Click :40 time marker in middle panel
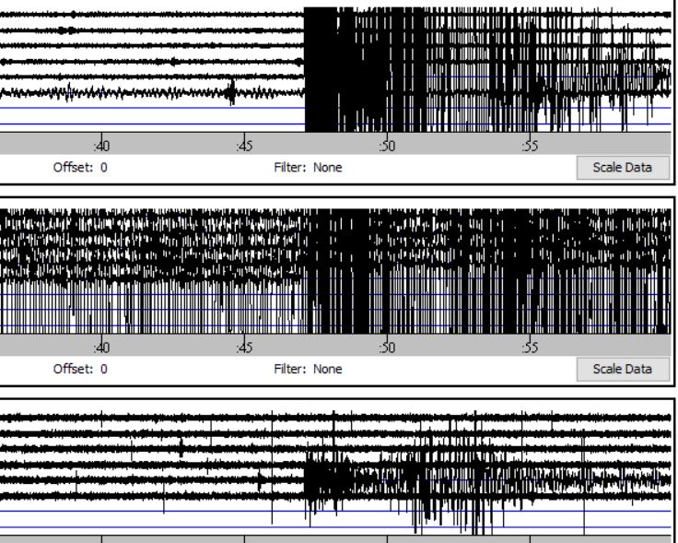 [x=101, y=348]
